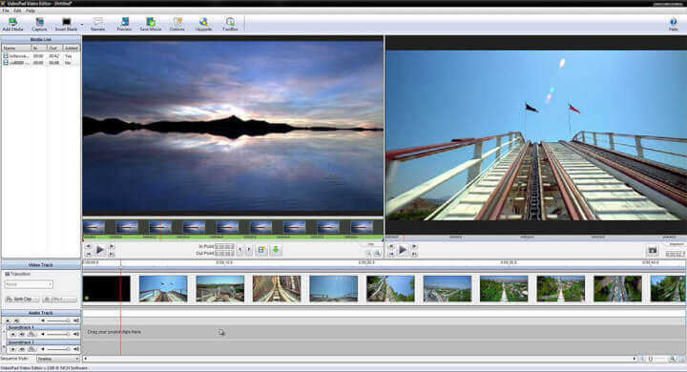Viewport: 687px width, 372px height.
Task: Click the timeline horizontal scrollbar right arrow
Action: [x=634, y=359]
